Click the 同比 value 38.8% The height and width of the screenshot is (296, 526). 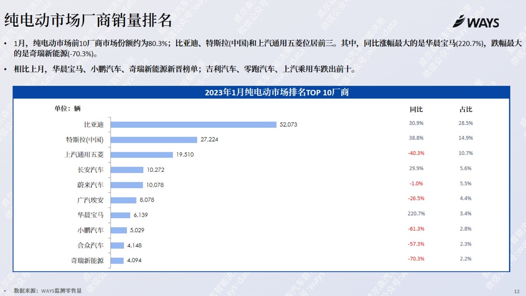point(416,138)
